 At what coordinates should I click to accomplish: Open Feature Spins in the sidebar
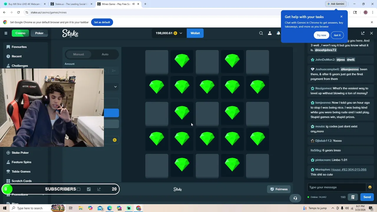coord(21,162)
